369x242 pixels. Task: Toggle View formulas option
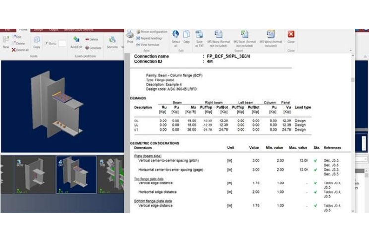[148, 44]
